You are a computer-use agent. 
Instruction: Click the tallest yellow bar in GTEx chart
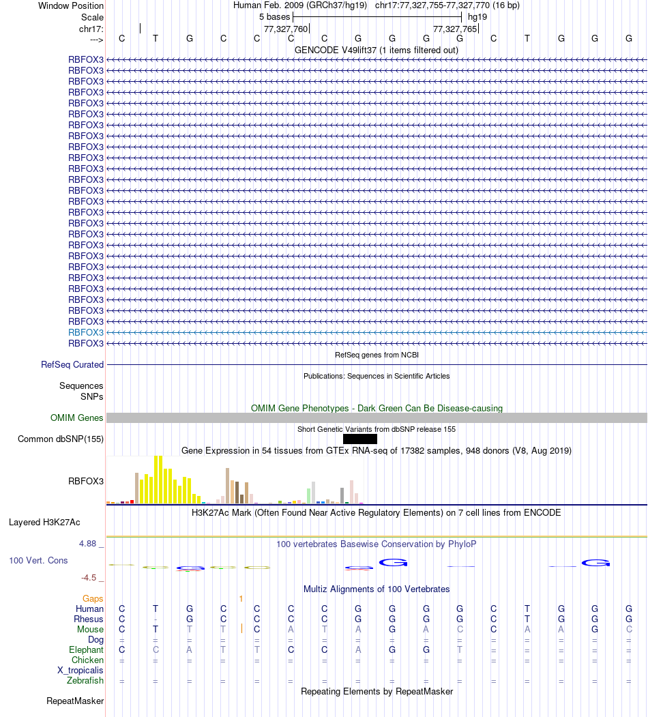[x=158, y=480]
